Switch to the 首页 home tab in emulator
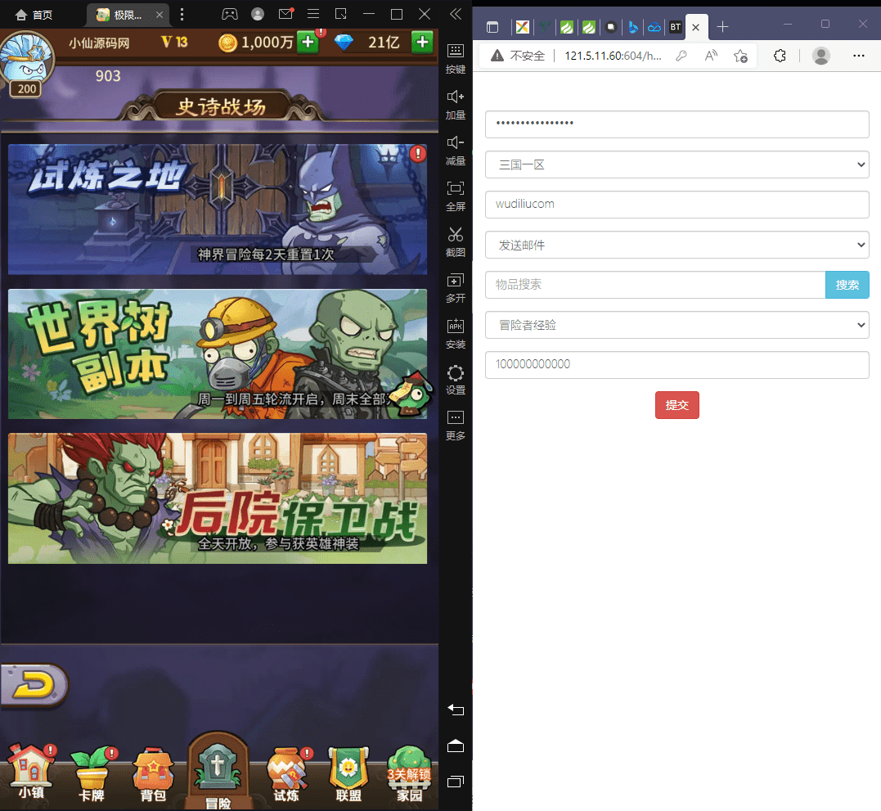 point(34,15)
